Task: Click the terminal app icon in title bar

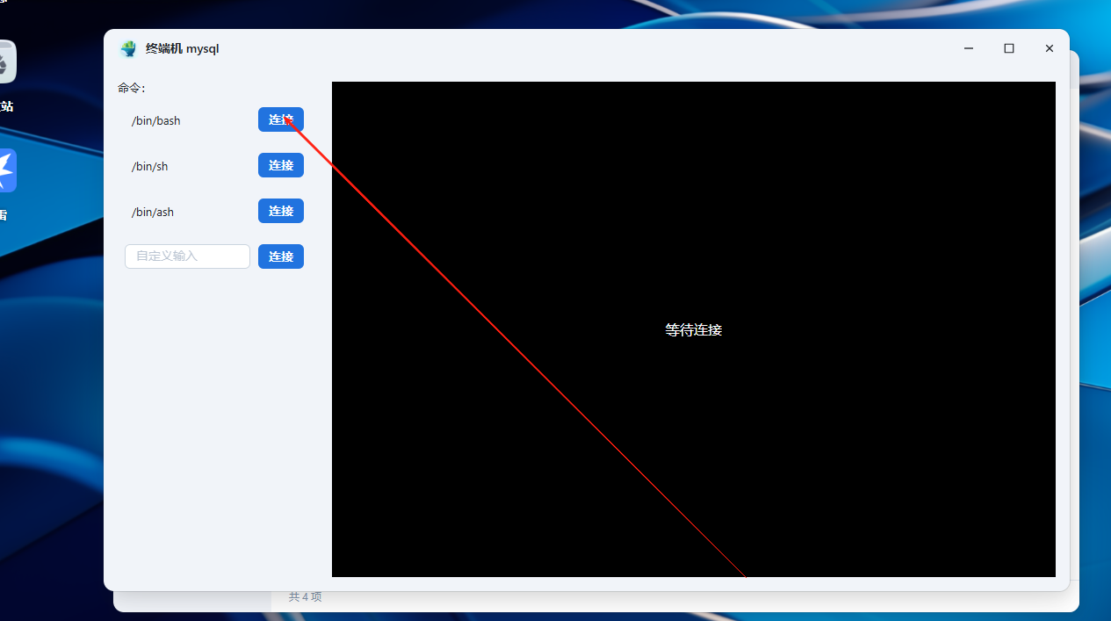Action: (x=129, y=49)
